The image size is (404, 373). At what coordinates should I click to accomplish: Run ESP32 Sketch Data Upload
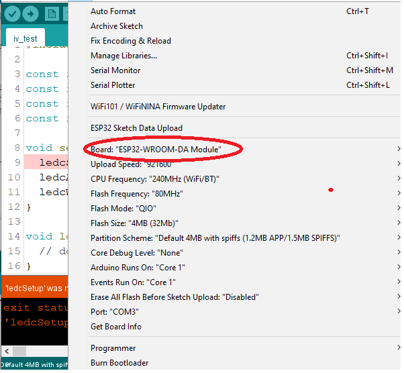(x=136, y=128)
